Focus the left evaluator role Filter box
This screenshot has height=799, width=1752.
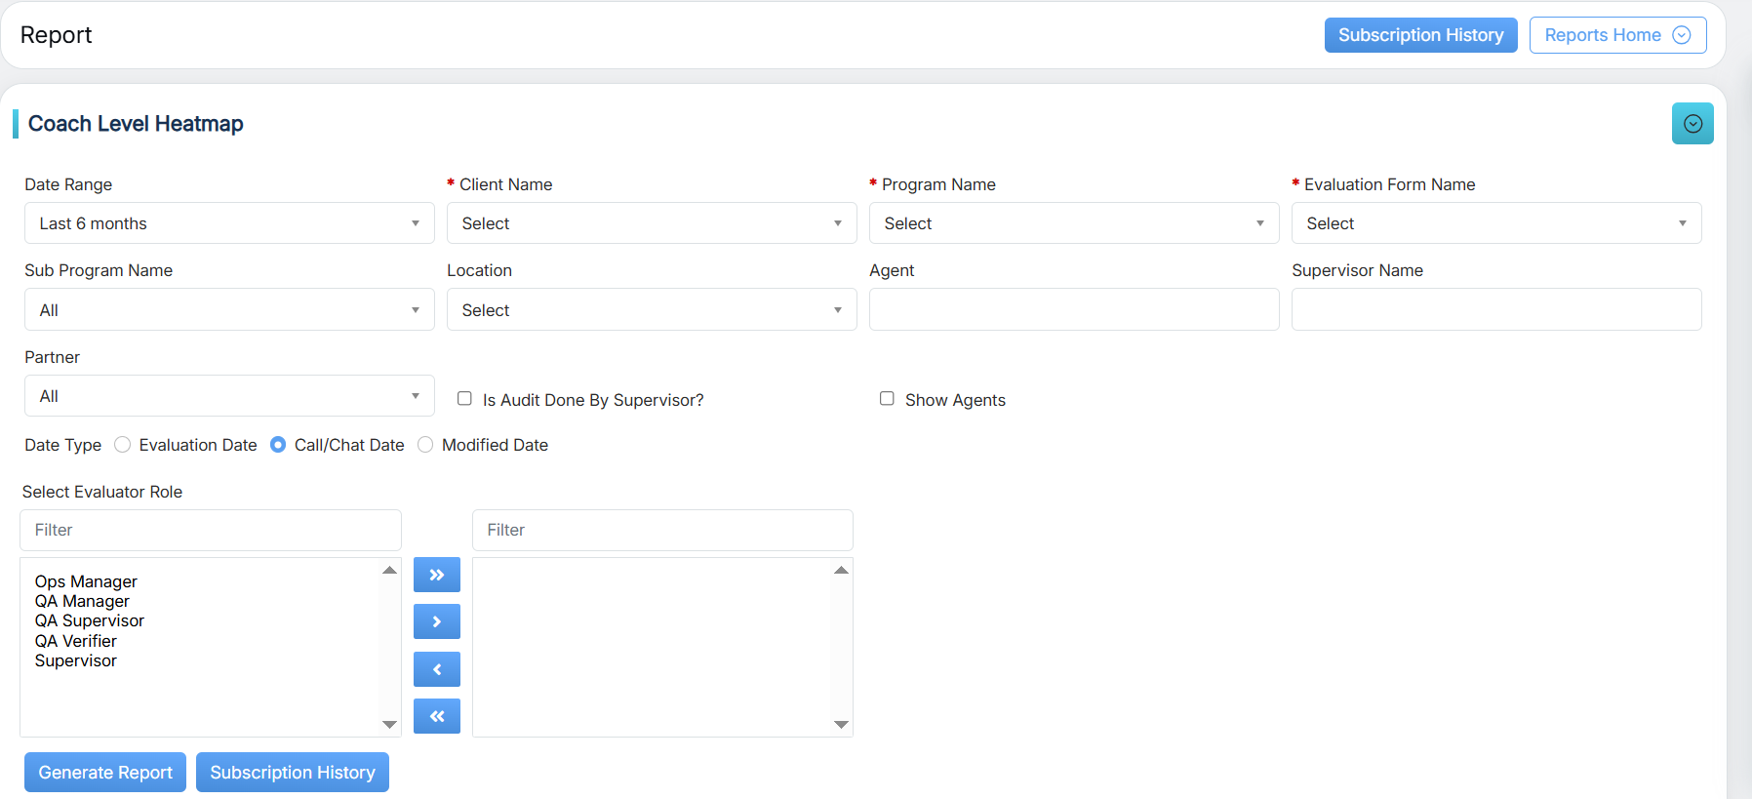[x=210, y=530]
